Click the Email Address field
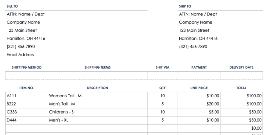271x135 pixels. coord(20,55)
